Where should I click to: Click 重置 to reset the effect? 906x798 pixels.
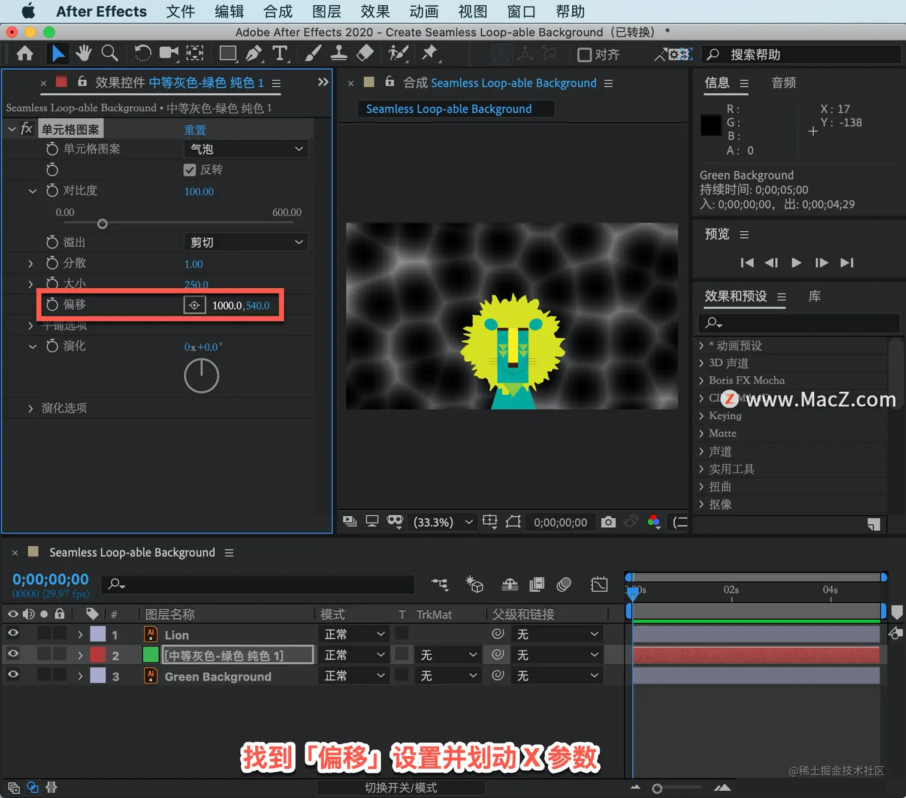[195, 130]
